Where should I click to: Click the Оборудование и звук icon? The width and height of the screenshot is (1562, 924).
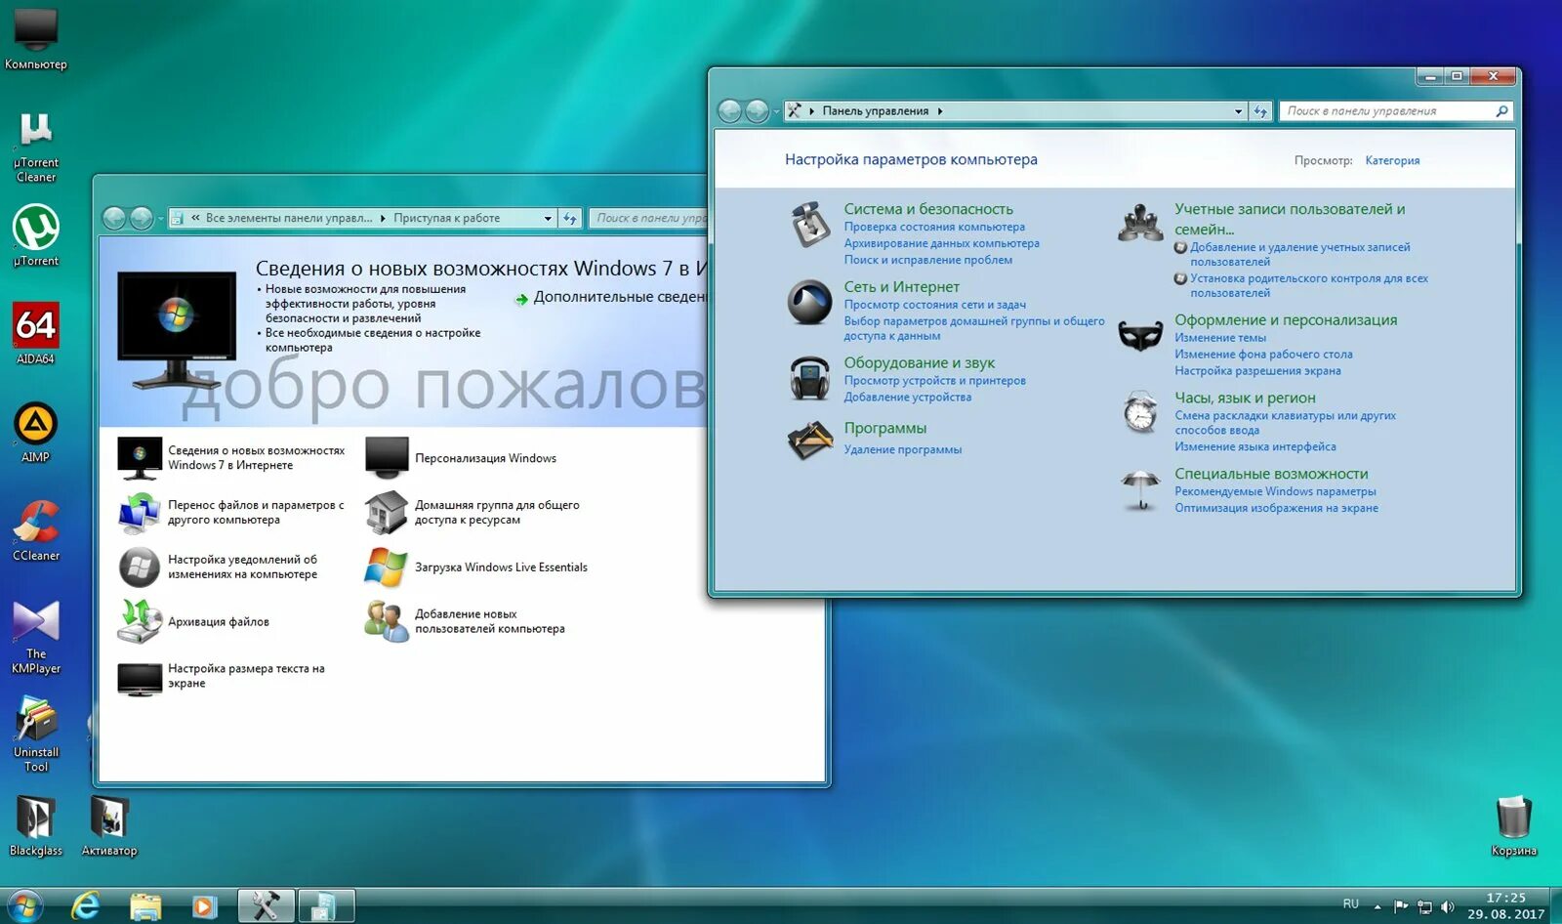coord(809,378)
